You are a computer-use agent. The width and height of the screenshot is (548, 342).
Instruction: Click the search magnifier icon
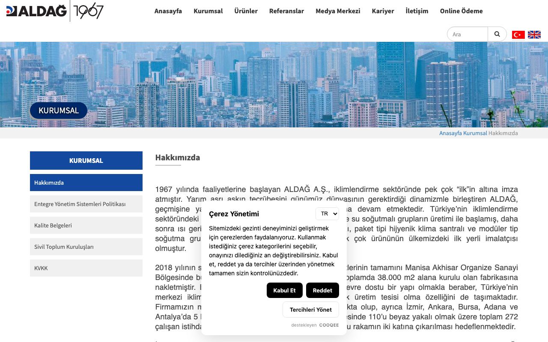[497, 34]
